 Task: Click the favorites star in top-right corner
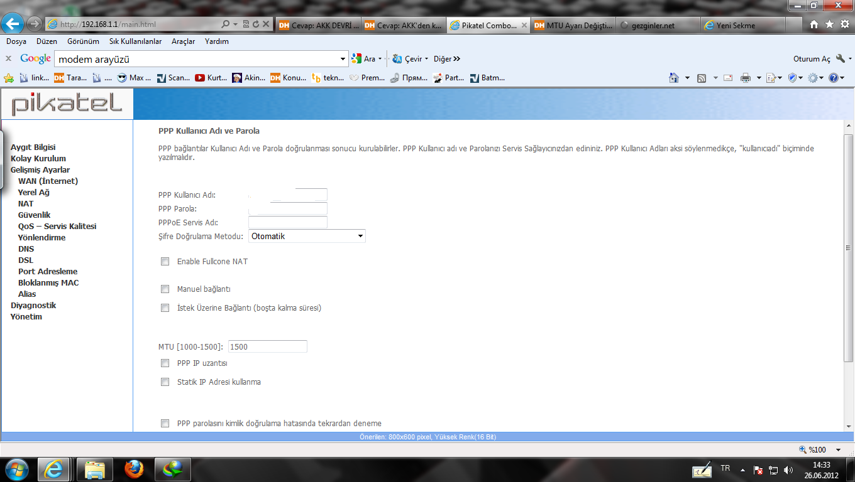829,24
